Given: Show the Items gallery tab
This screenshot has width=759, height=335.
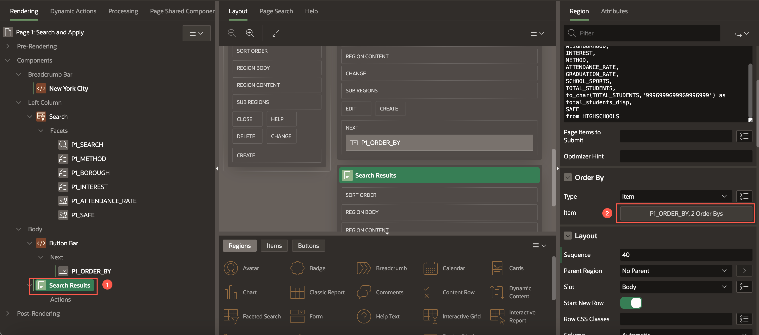Looking at the screenshot, I should point(274,246).
